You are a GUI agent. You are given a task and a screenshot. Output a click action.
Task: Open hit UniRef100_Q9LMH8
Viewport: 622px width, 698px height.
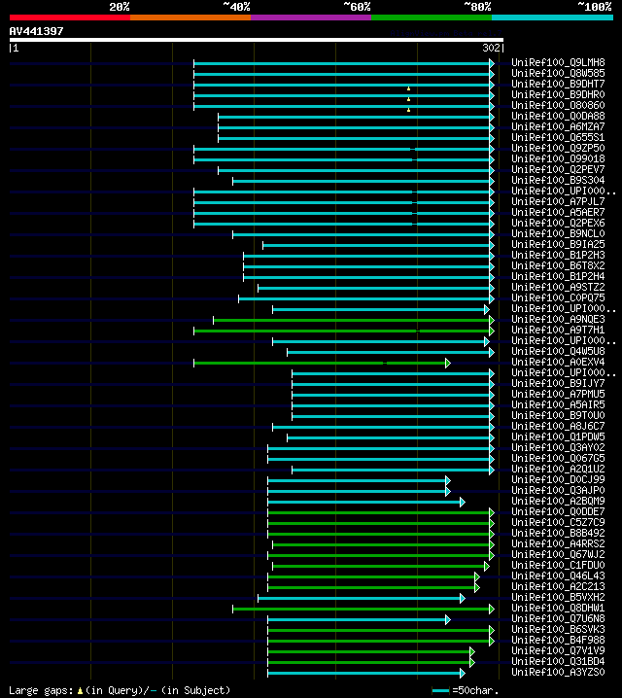point(558,62)
